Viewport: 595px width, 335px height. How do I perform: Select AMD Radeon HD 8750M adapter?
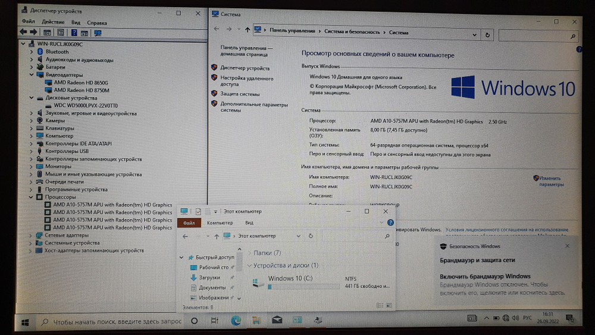[81, 90]
